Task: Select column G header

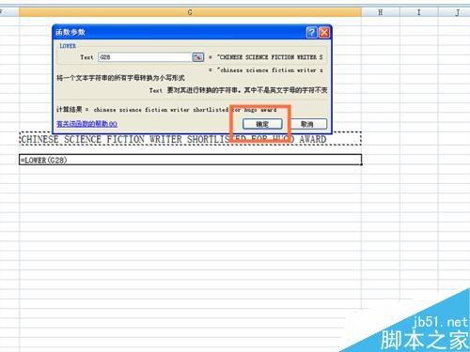Action: tap(190, 12)
